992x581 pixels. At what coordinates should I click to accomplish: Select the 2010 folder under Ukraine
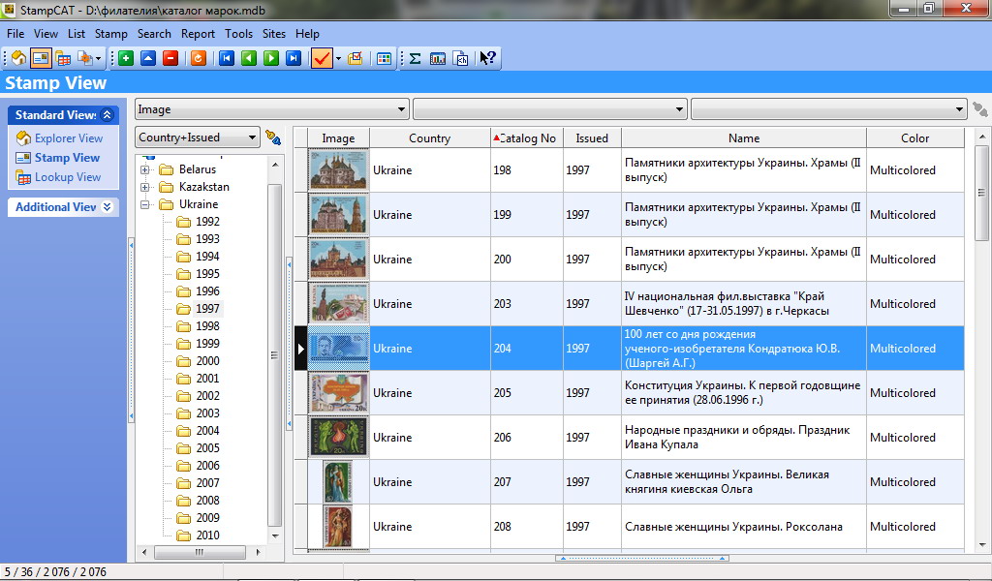click(x=207, y=535)
